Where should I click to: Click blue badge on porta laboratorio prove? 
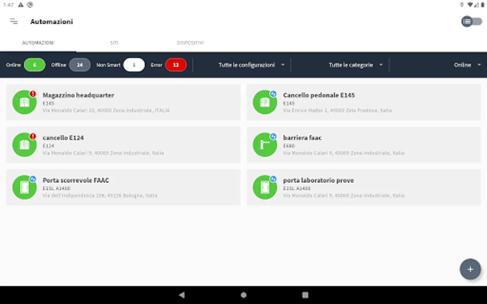point(273,179)
